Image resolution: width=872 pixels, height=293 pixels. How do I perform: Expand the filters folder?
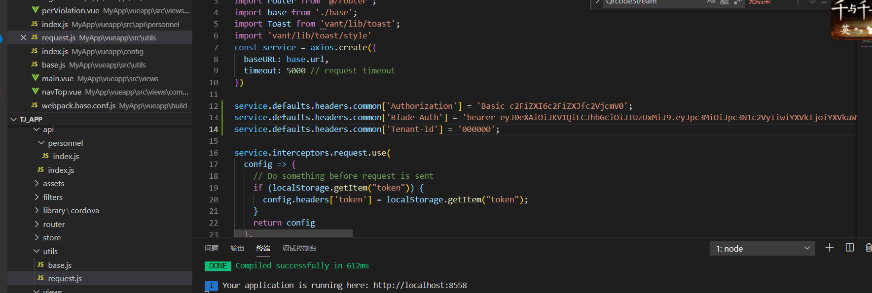coord(36,197)
